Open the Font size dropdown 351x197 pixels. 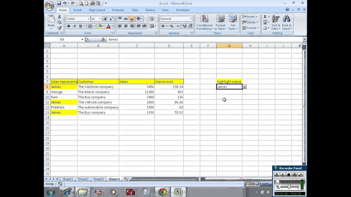click(100, 19)
